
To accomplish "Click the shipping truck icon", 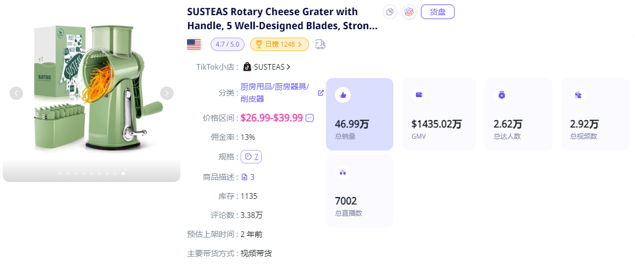I will (320, 44).
